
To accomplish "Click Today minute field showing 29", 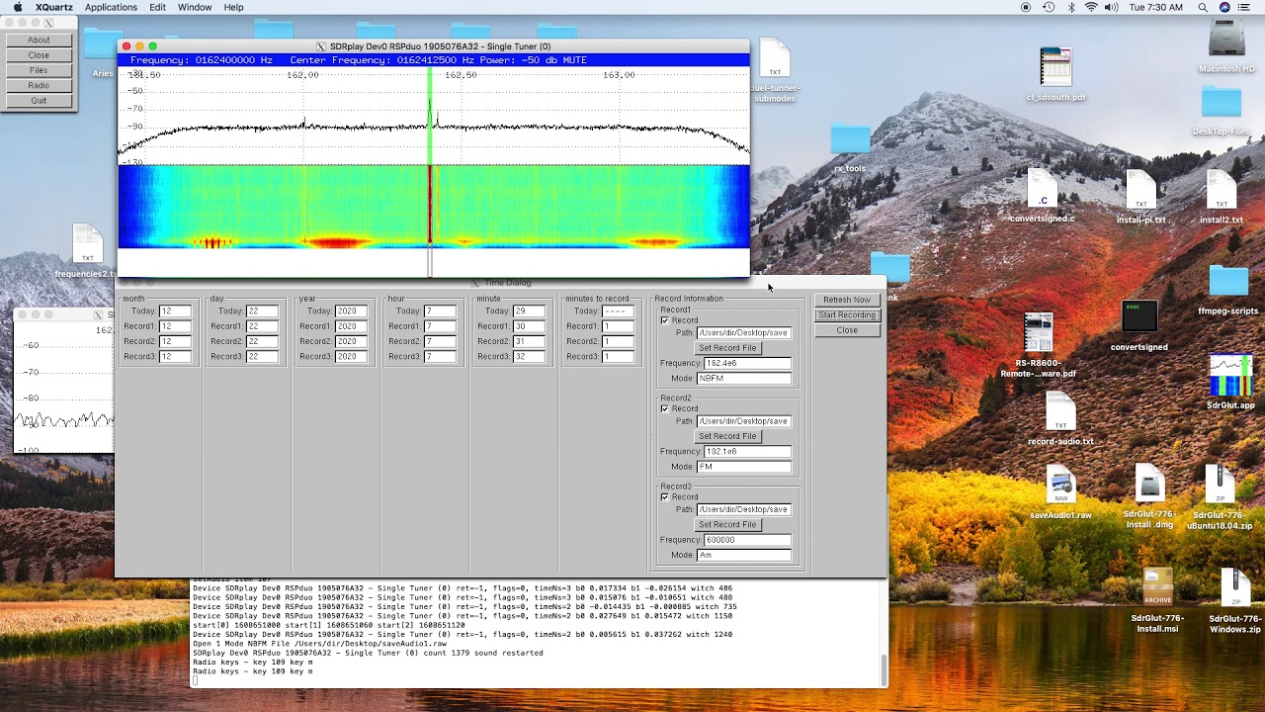I will coord(529,311).
